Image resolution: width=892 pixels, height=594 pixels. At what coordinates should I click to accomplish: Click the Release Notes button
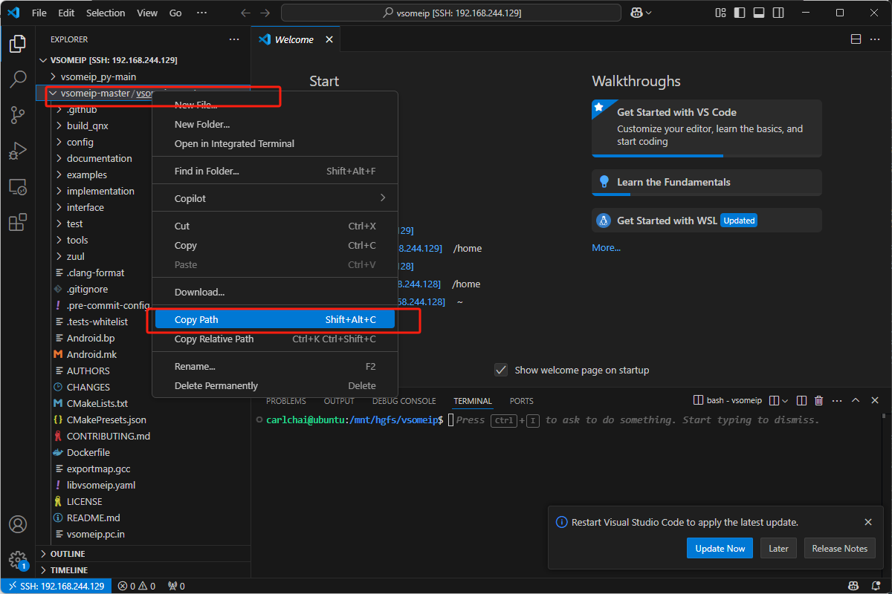tap(840, 549)
